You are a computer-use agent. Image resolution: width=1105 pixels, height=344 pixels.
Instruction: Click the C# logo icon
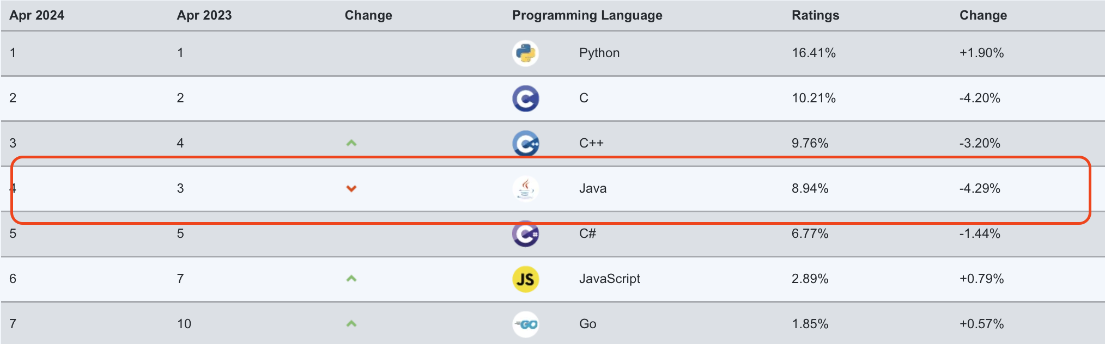coord(525,234)
